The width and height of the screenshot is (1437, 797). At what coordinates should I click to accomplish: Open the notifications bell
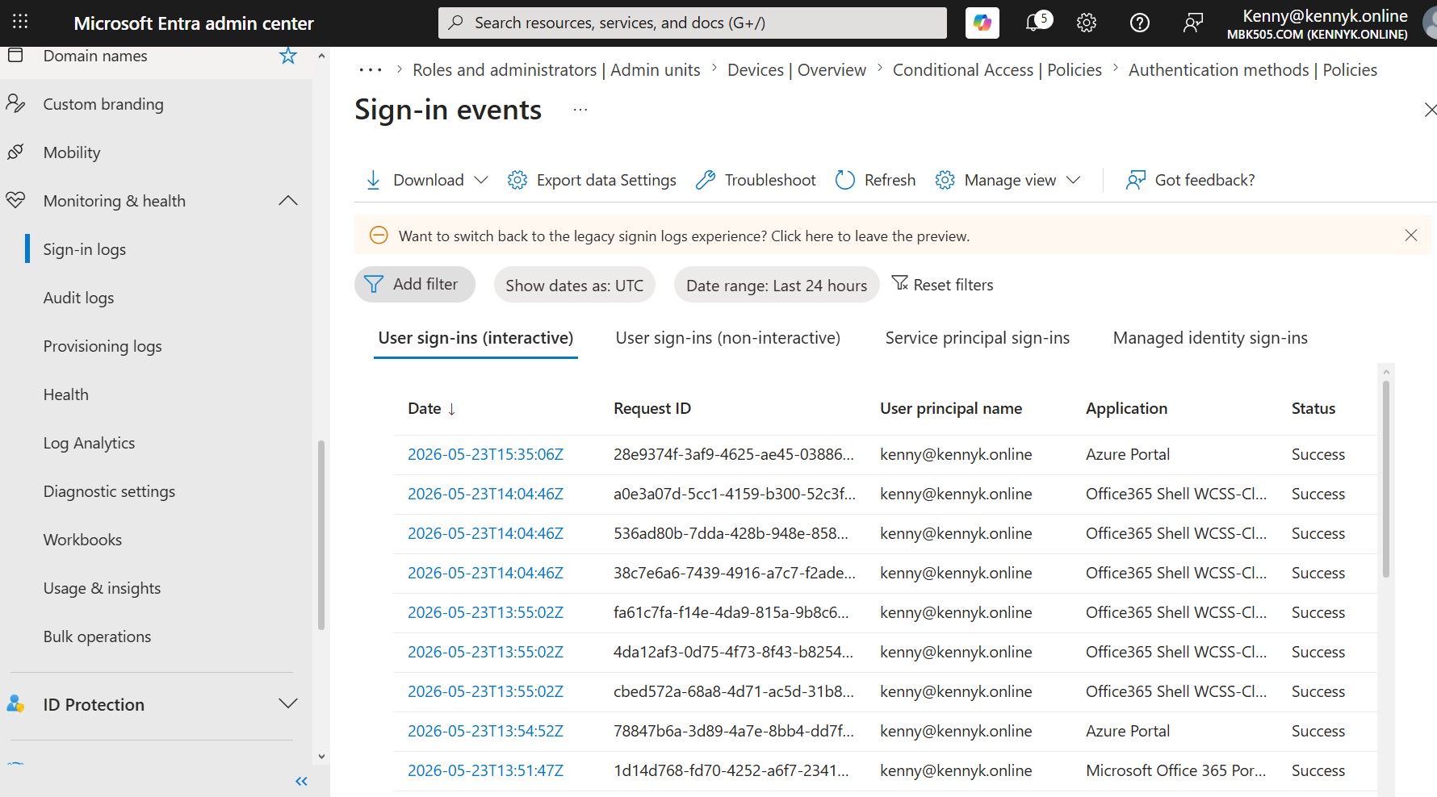(1034, 23)
